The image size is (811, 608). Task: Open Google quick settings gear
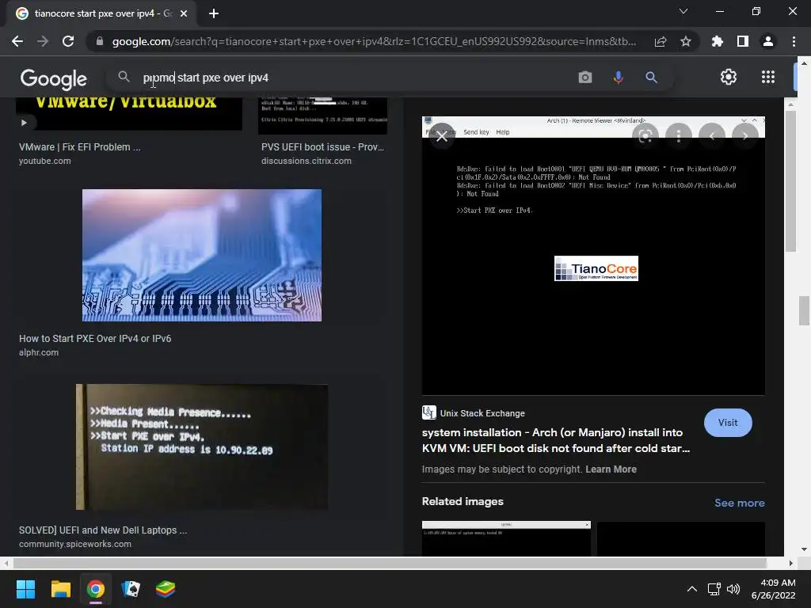pyautogui.click(x=729, y=77)
